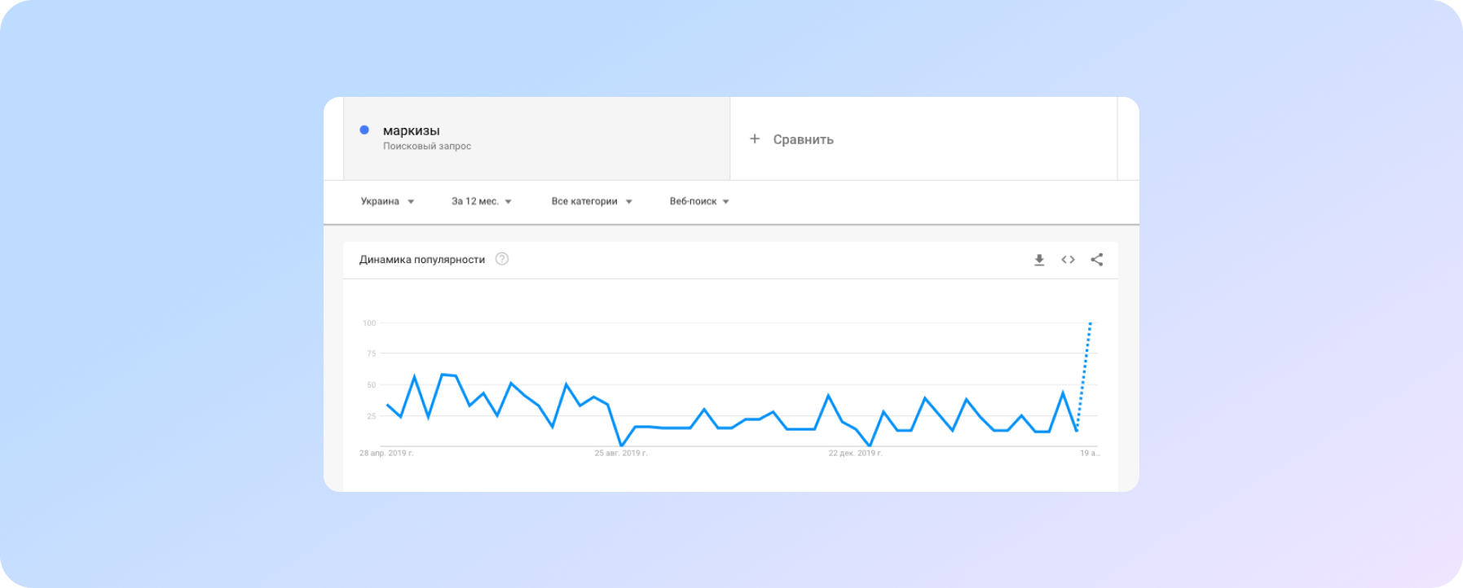This screenshot has height=588, width=1463.
Task: Click the blue dot beside маркизы
Action: 364,129
